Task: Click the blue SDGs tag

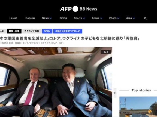Action: [47, 31]
